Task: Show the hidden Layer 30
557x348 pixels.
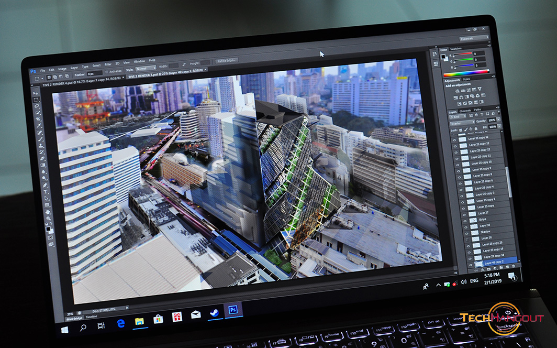Action: pos(467,240)
